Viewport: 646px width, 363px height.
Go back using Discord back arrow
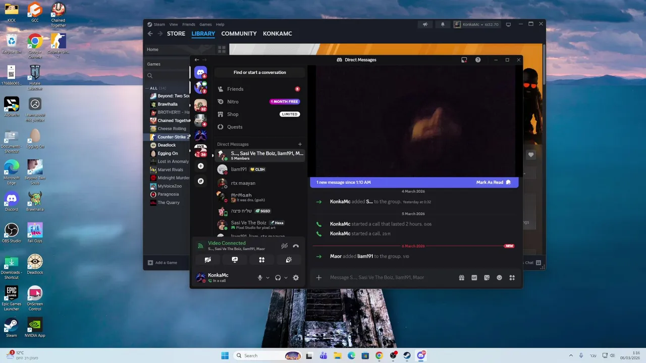coord(197,59)
